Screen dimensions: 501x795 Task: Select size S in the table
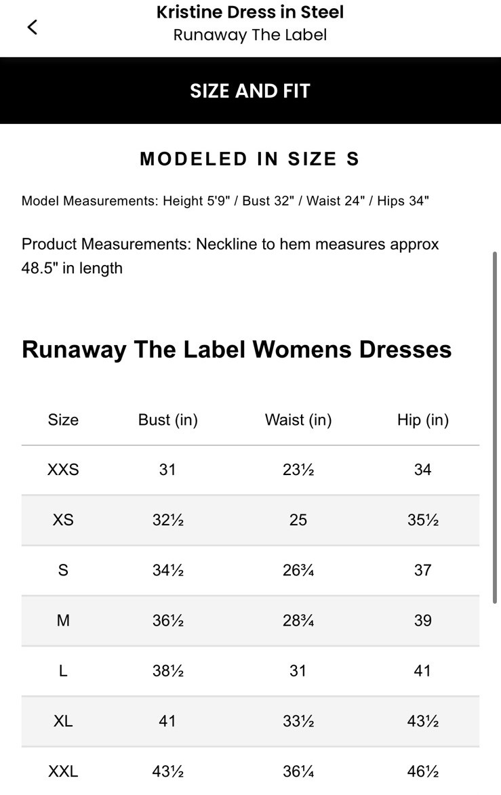[62, 570]
